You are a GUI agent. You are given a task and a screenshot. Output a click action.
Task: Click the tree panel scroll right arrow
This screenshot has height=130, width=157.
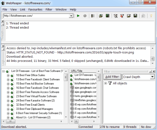[x=61, y=121]
